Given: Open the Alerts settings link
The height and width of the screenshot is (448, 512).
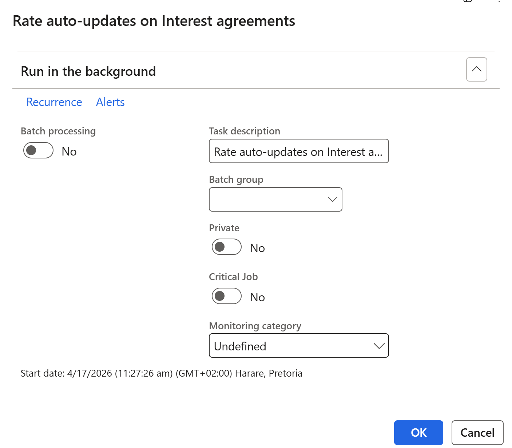Looking at the screenshot, I should point(110,102).
